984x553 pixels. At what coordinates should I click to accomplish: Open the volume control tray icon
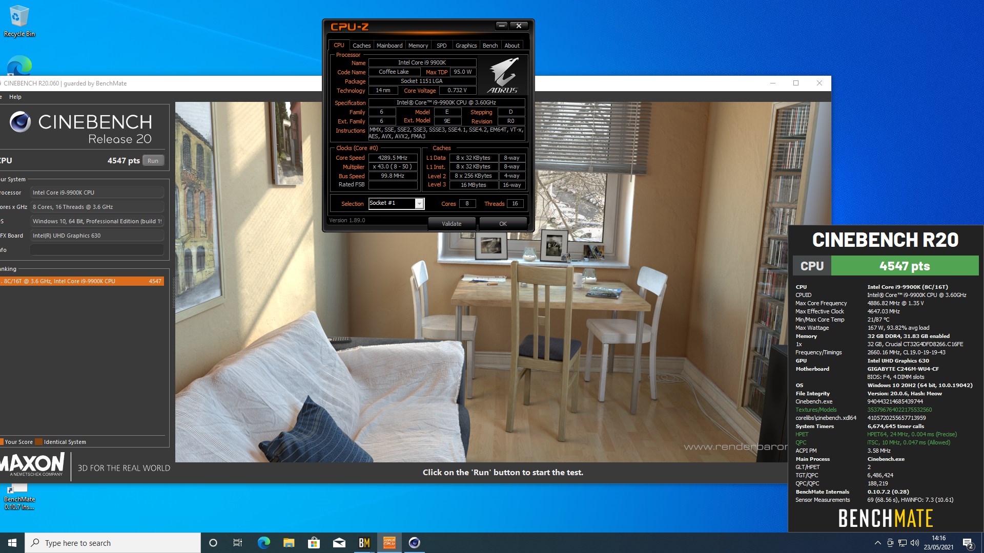tap(915, 543)
